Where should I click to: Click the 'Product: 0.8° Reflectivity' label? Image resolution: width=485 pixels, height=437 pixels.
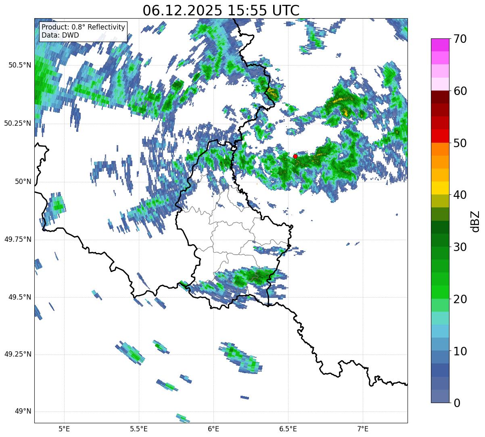(84, 27)
